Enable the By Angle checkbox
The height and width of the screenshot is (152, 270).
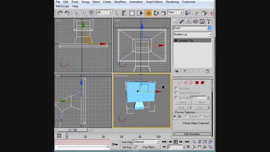176,98
